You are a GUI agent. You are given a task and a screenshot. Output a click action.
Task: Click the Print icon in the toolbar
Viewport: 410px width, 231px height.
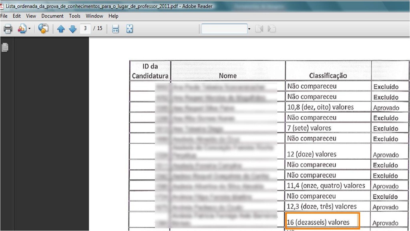(x=8, y=29)
